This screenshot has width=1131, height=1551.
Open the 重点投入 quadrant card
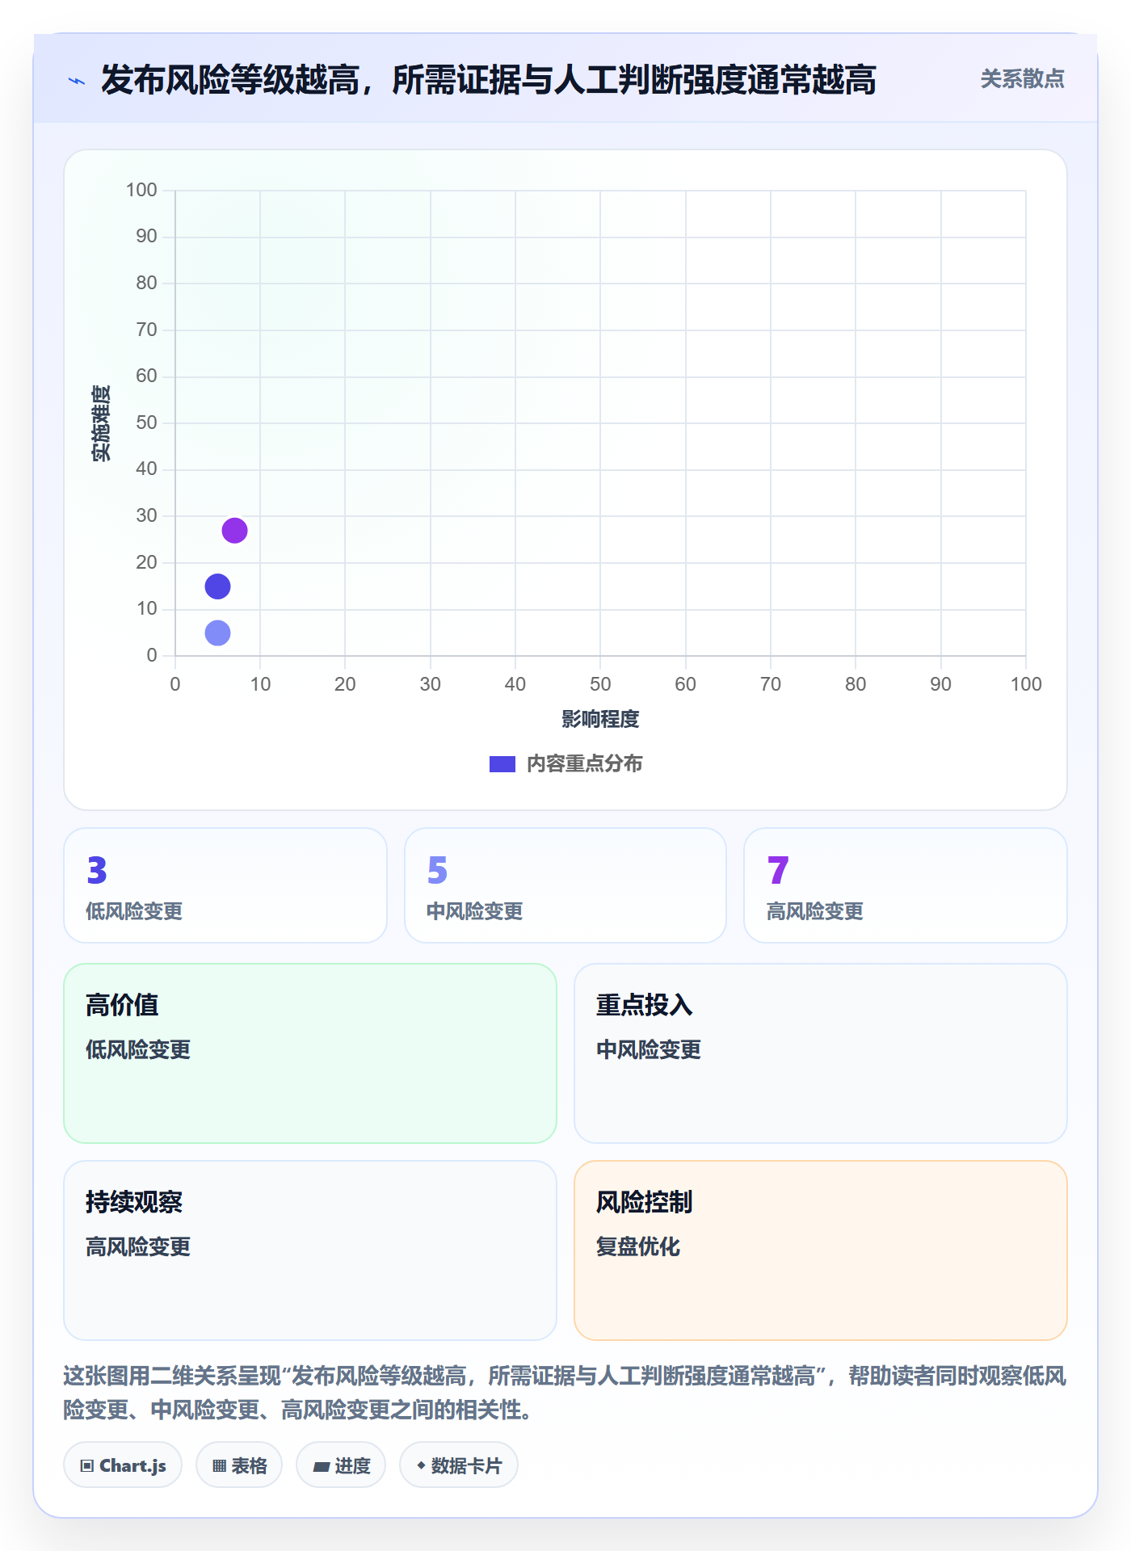coord(821,1053)
